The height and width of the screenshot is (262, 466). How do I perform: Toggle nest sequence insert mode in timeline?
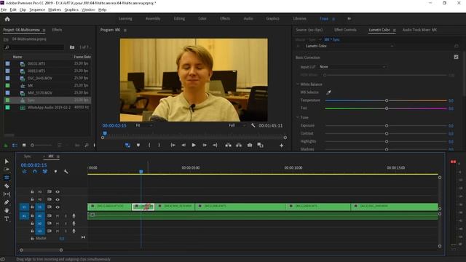tap(24, 172)
